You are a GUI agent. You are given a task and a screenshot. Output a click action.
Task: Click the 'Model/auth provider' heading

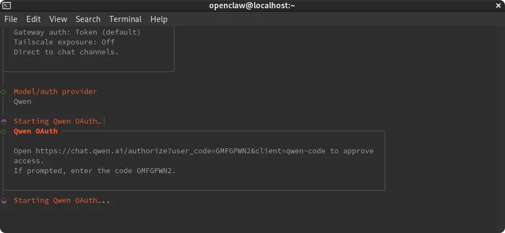click(55, 92)
